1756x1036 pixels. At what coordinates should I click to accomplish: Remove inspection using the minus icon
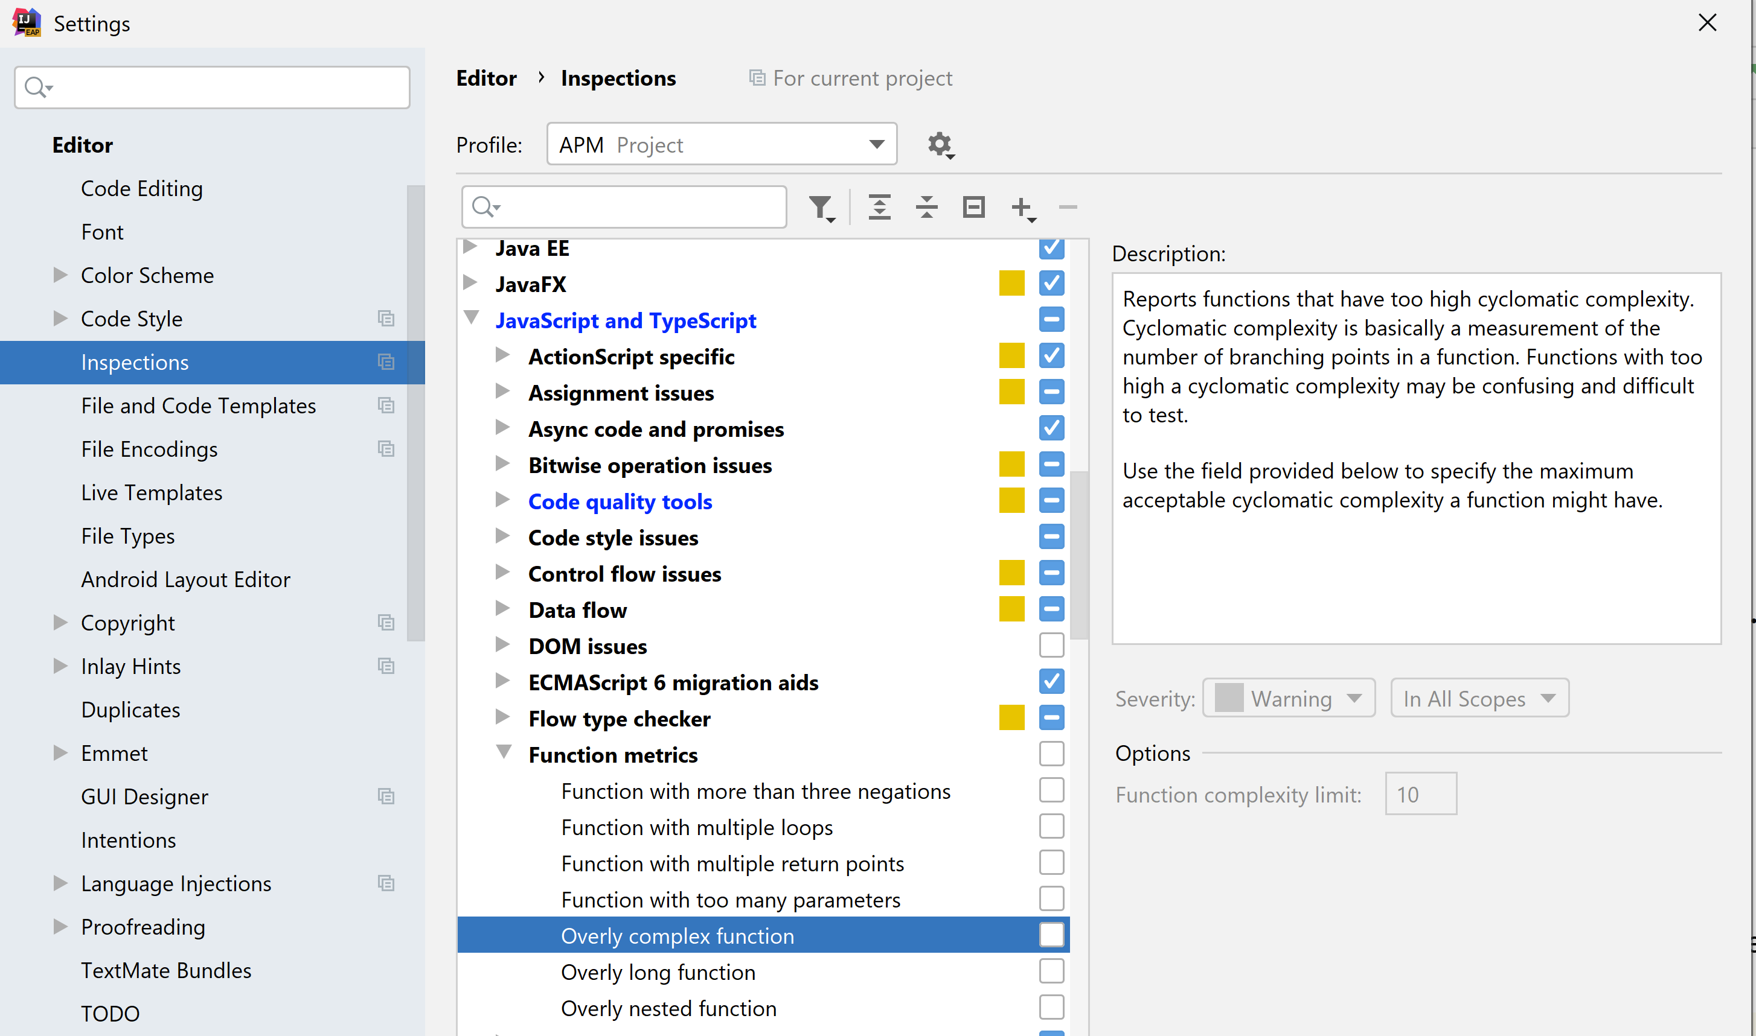(1067, 206)
